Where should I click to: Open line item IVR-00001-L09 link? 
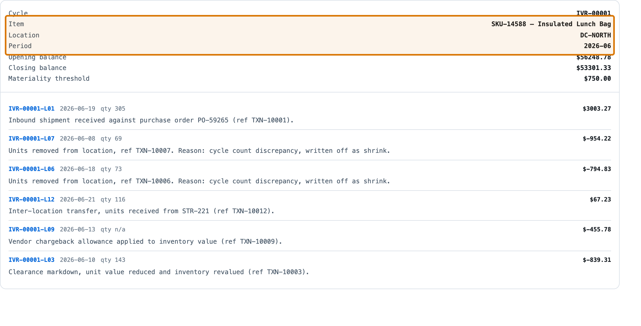[x=32, y=230]
